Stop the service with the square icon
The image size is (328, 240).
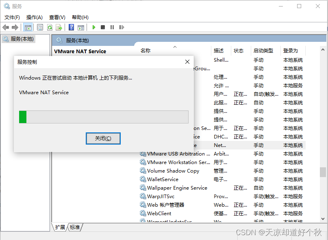click(103, 27)
